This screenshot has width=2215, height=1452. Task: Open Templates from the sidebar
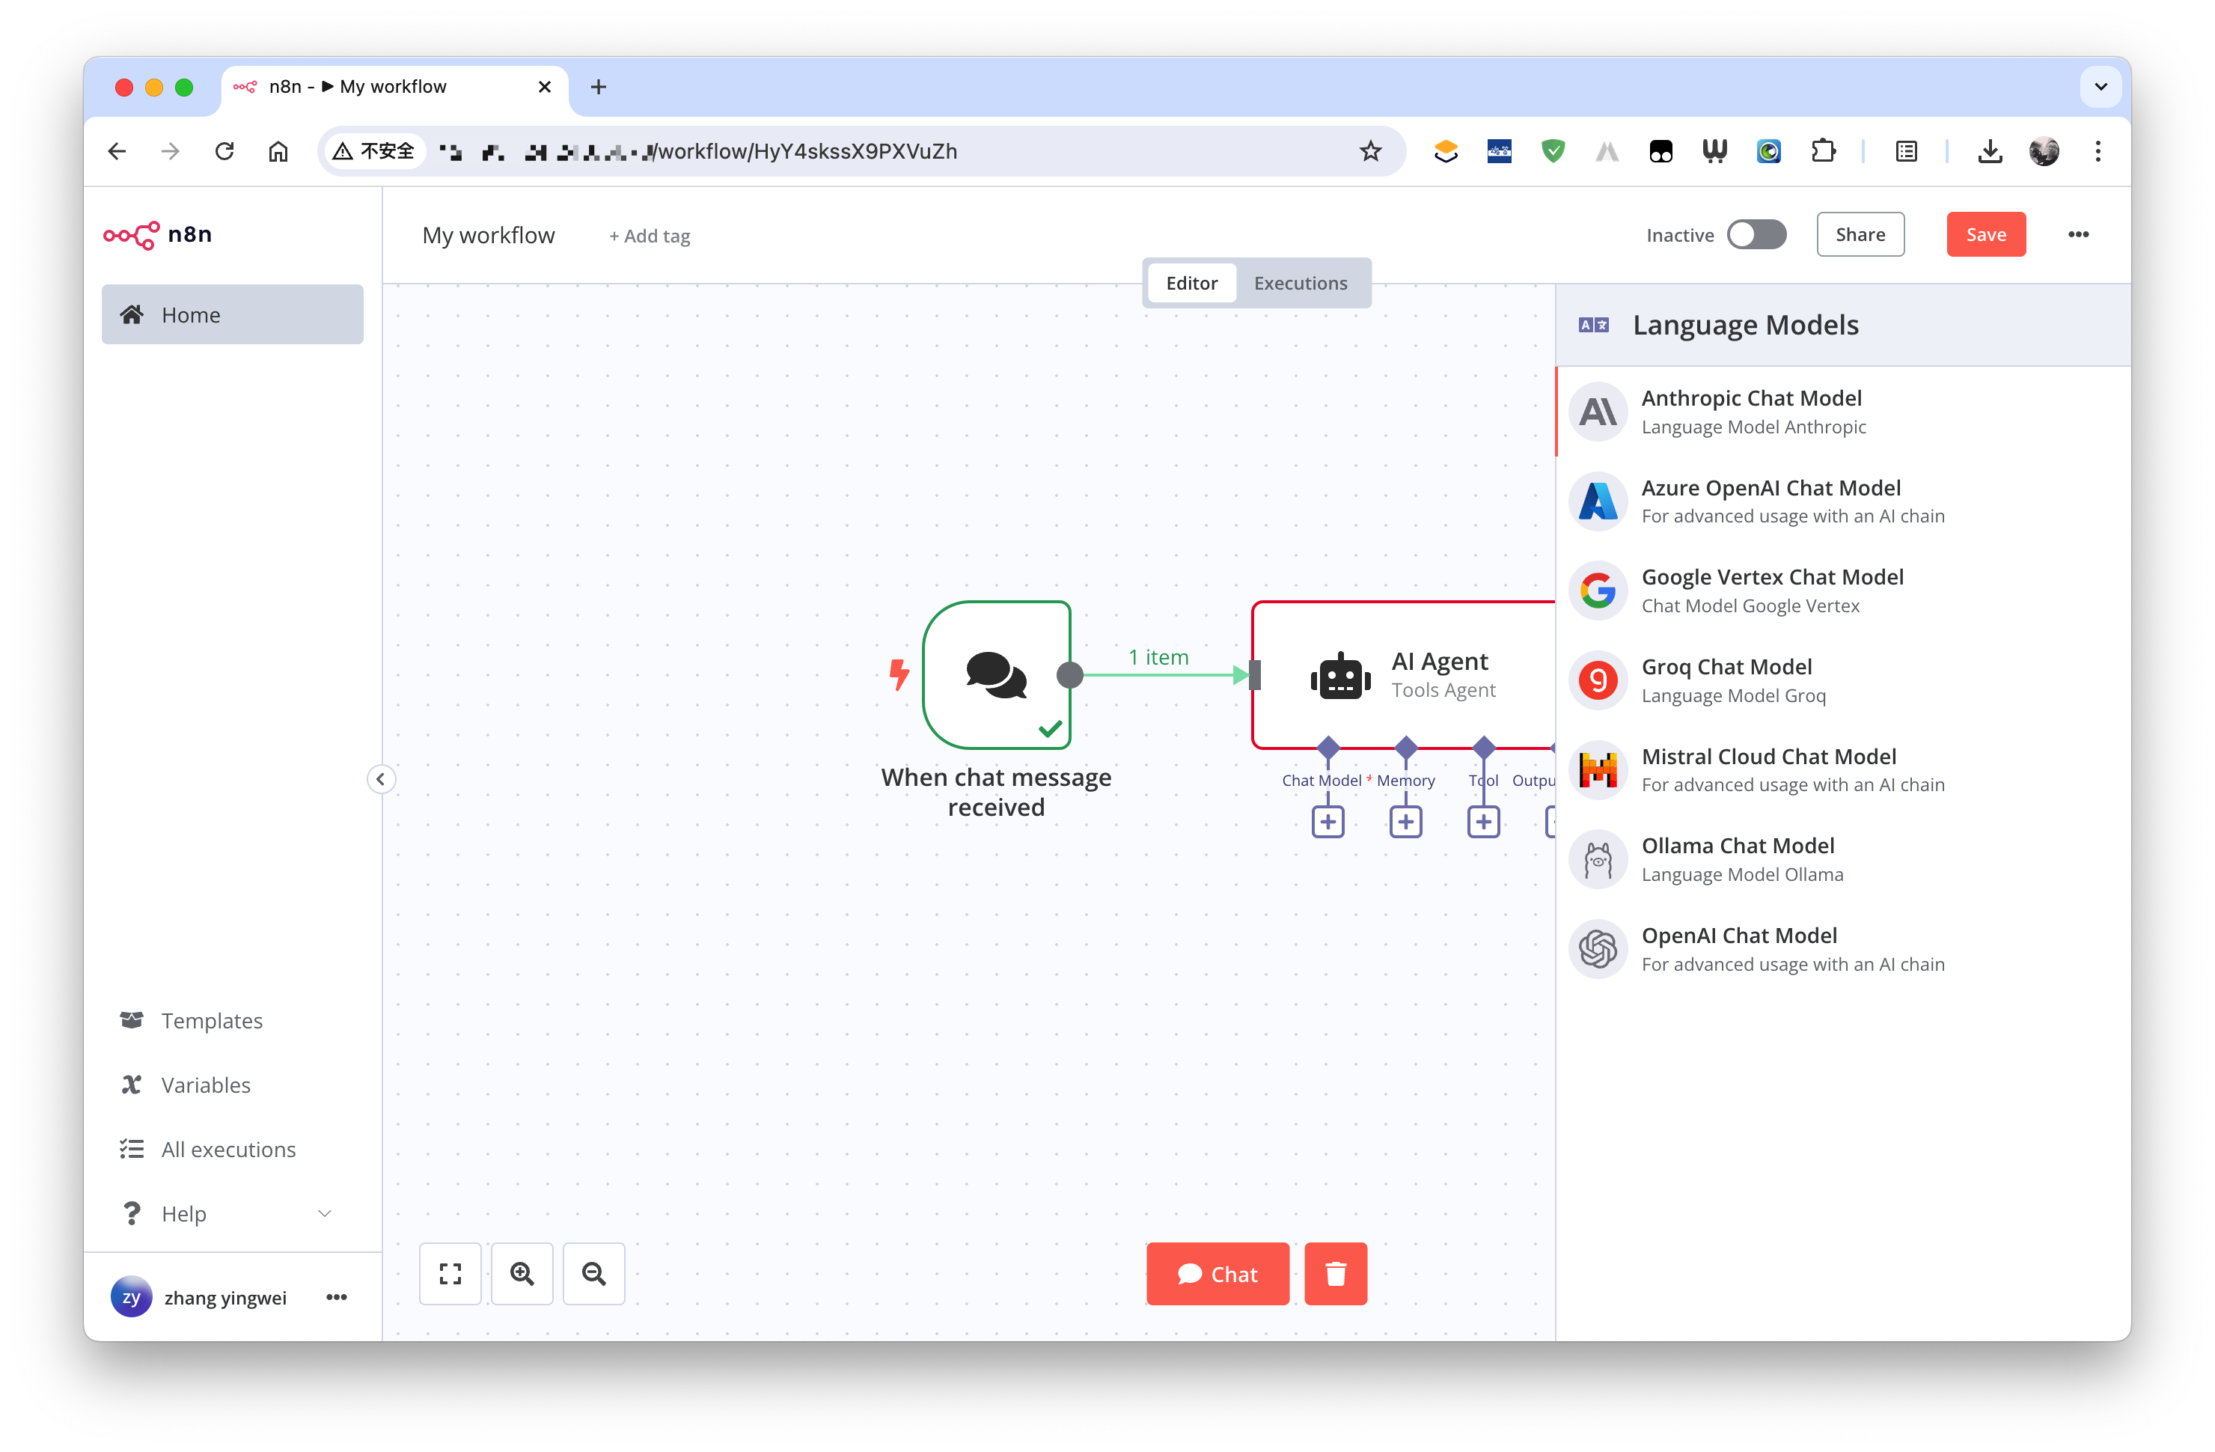click(x=211, y=1020)
